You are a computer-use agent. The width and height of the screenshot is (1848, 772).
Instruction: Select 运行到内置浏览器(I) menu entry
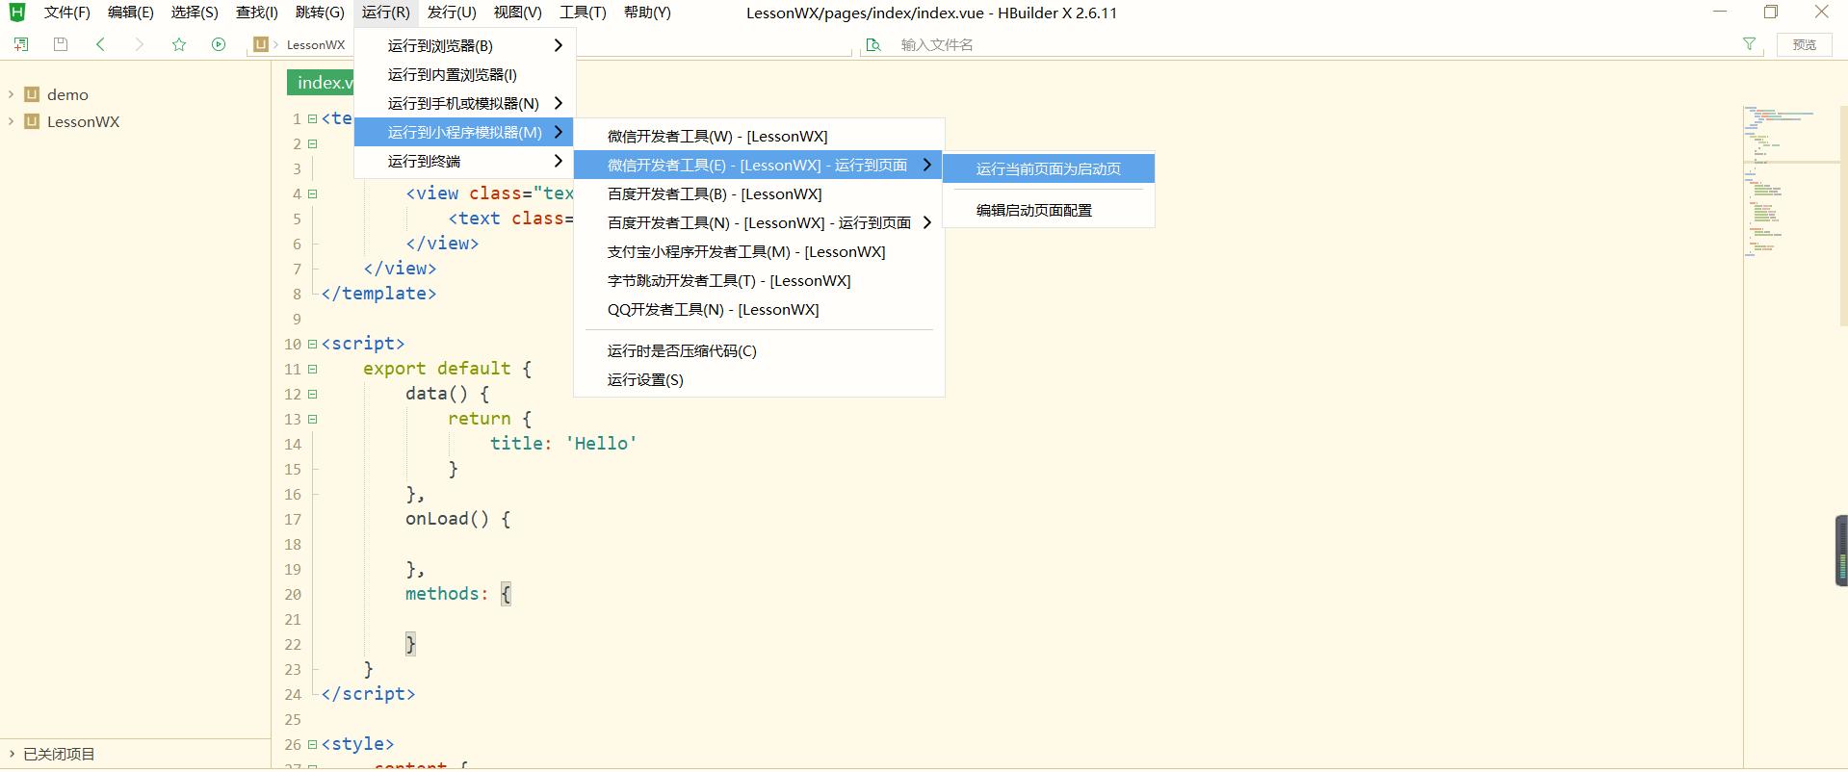[x=465, y=74]
